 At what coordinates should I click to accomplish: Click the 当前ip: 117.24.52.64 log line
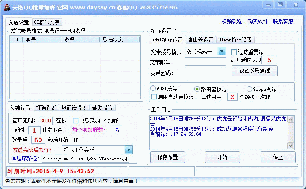tap(175, 134)
